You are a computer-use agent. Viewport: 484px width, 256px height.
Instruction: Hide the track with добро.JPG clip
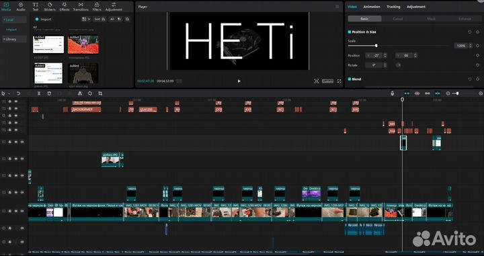click(x=16, y=159)
